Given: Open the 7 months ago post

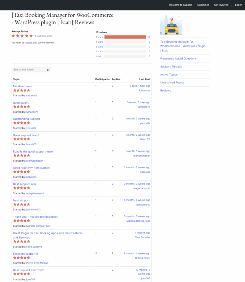Looking at the screenshot, I should (142, 233).
